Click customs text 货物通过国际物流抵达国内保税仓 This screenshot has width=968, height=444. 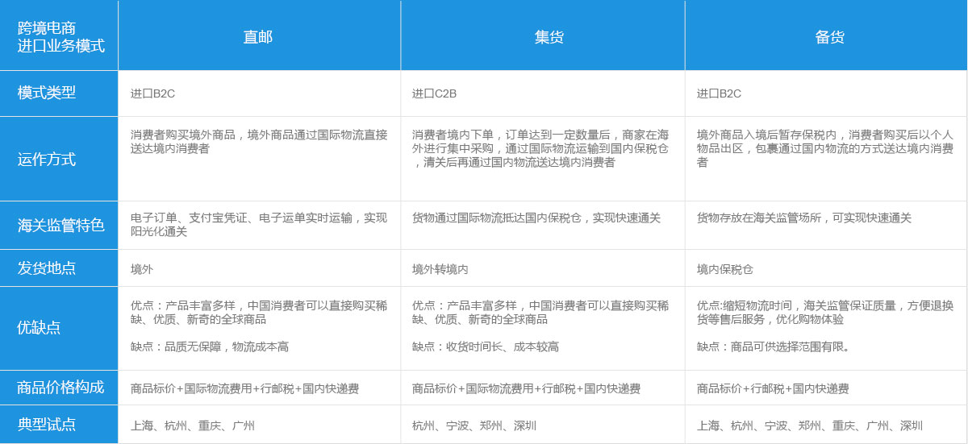tap(536, 218)
